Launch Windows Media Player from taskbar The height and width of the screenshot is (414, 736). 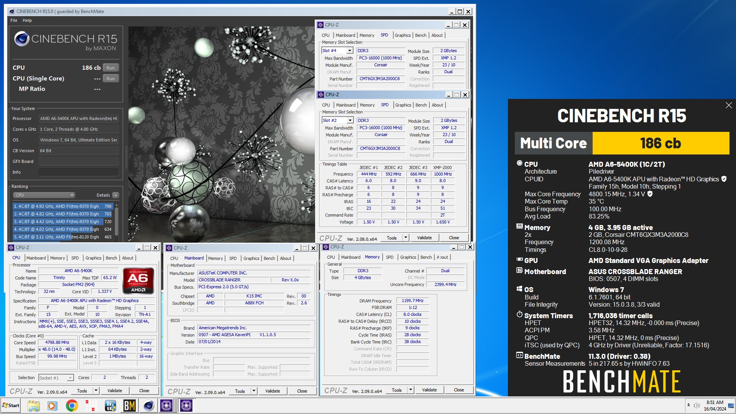click(53, 405)
